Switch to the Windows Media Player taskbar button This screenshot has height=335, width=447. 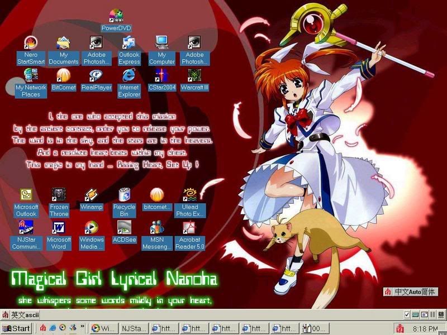(x=103, y=328)
